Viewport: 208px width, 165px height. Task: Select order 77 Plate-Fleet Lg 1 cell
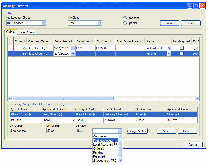[x=40, y=48]
